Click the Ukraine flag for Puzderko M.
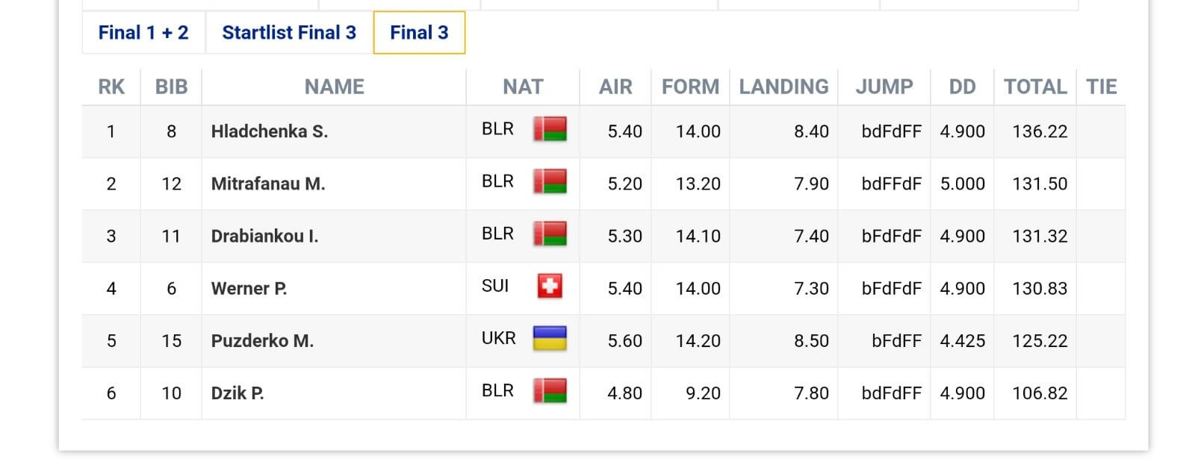The image size is (1195, 462). tap(550, 339)
